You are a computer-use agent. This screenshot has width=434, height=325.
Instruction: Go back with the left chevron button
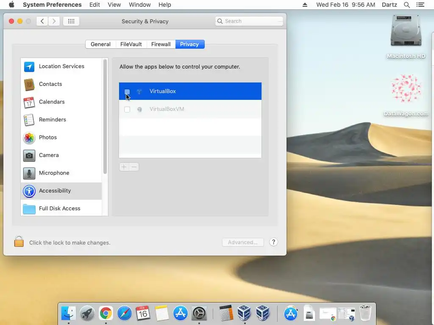[x=42, y=21]
